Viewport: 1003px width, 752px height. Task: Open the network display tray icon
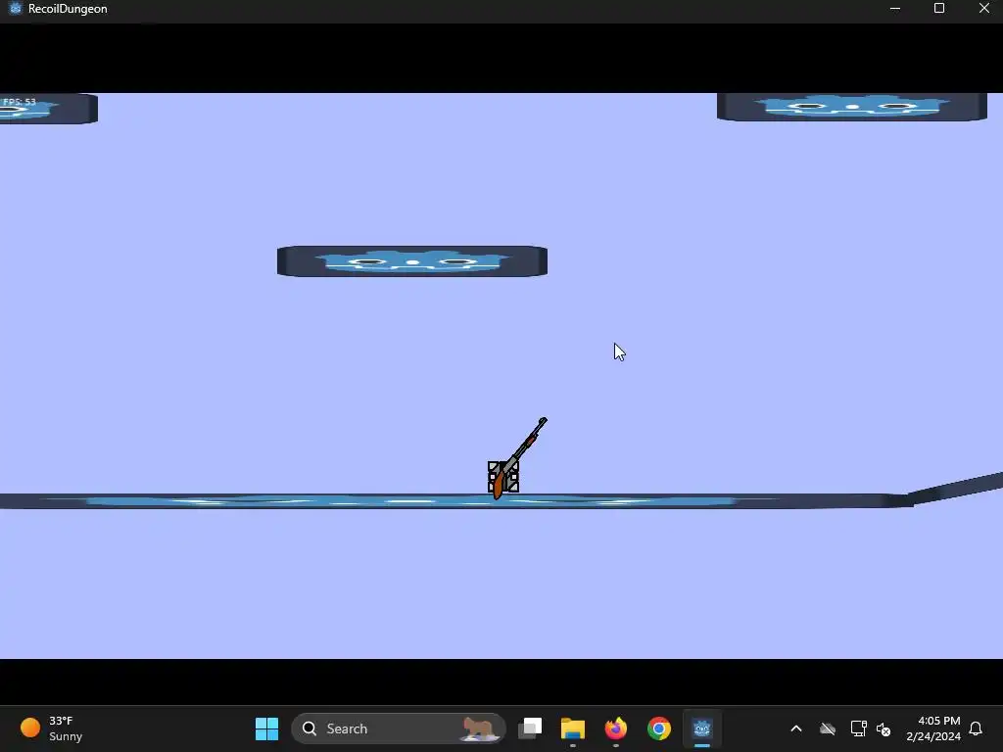tap(858, 728)
